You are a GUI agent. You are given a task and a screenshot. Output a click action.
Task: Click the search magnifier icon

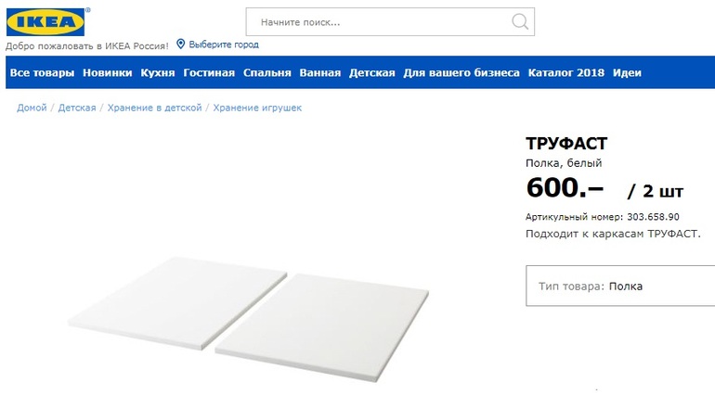click(520, 21)
